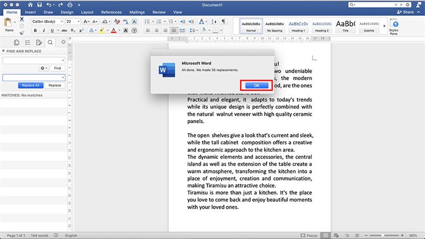Click the Paste clipboard icon
Viewport: 425px width, 239px height.
coord(8,22)
